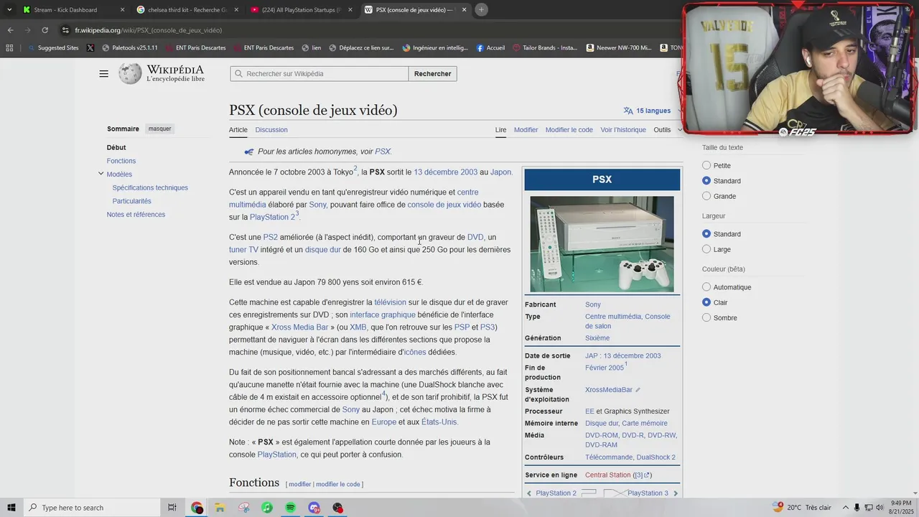
Task: Jump to Spécifications techniques in the sommaire
Action: [x=150, y=188]
